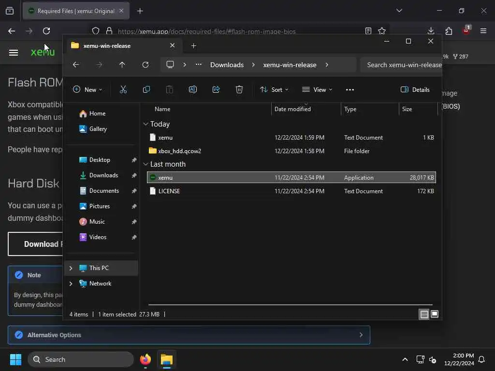Image resolution: width=495 pixels, height=371 pixels.
Task: Open Firefox tab overview button
Action: [10, 11]
